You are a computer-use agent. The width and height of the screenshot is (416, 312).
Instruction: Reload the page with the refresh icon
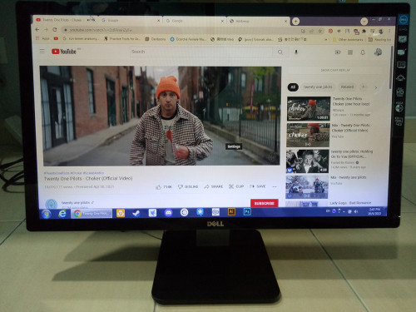coord(55,29)
